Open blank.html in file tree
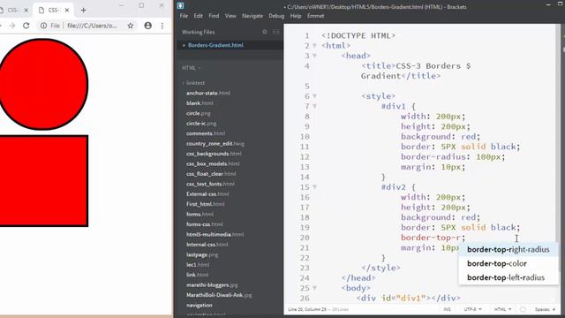The image size is (565, 318). click(x=200, y=103)
